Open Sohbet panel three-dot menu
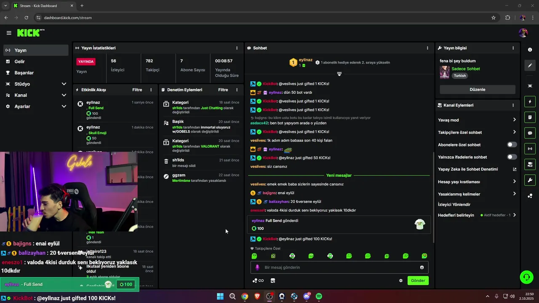Image resolution: width=539 pixels, height=303 pixels. [x=427, y=48]
